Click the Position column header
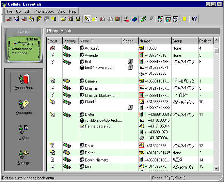The height and width of the screenshot is (182, 224). click(205, 41)
